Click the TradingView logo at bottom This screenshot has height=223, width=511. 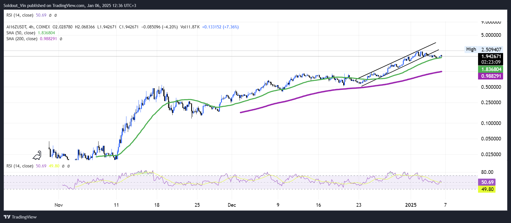(20, 217)
